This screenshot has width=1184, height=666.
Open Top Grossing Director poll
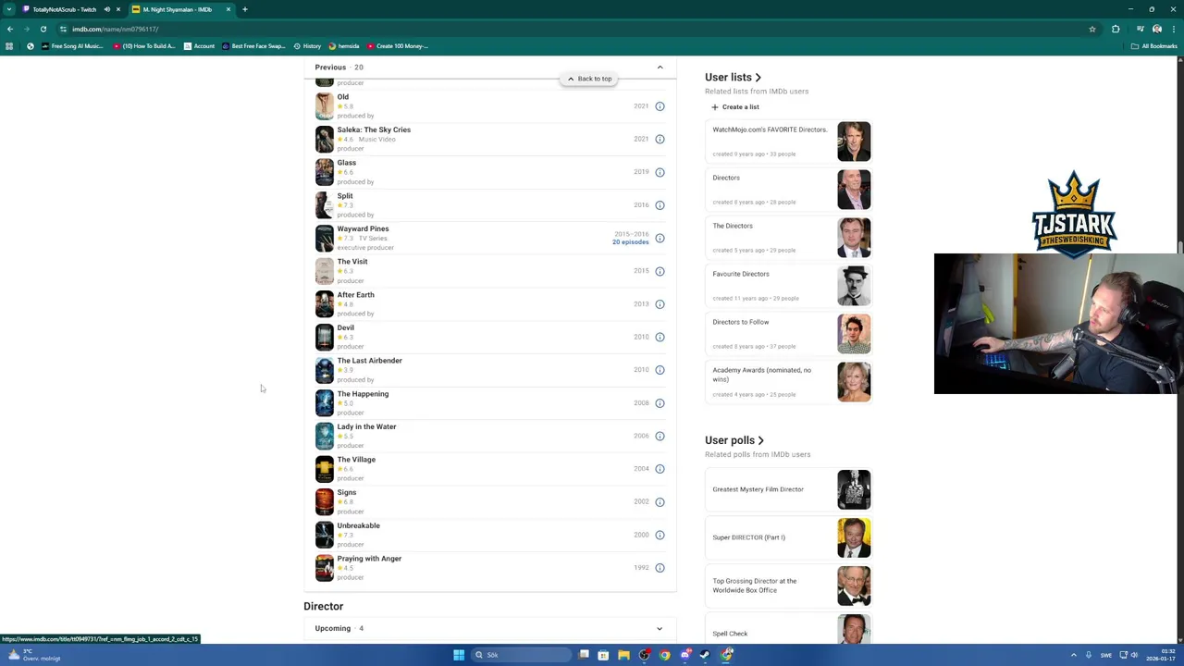[754, 586]
